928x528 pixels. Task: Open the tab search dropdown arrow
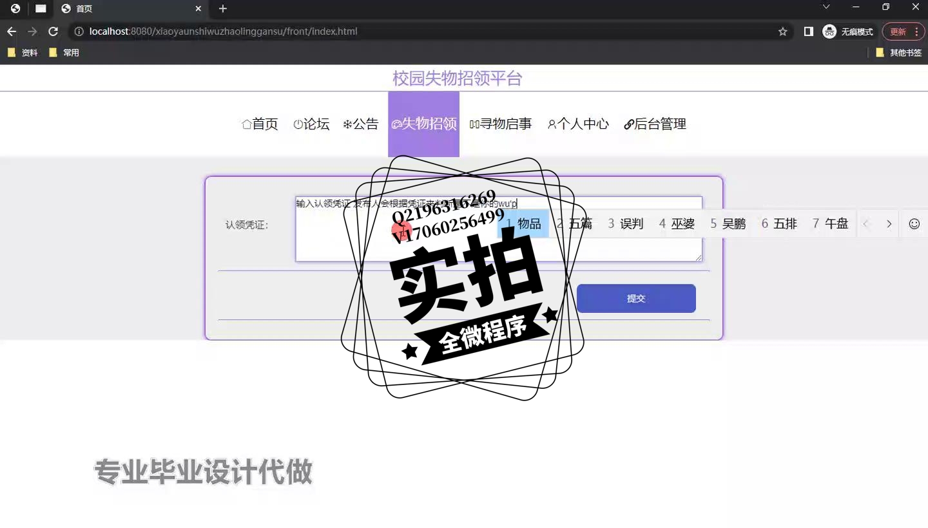click(x=826, y=7)
